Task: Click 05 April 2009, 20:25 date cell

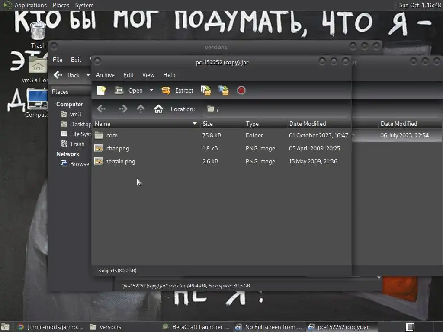Action: tap(315, 149)
